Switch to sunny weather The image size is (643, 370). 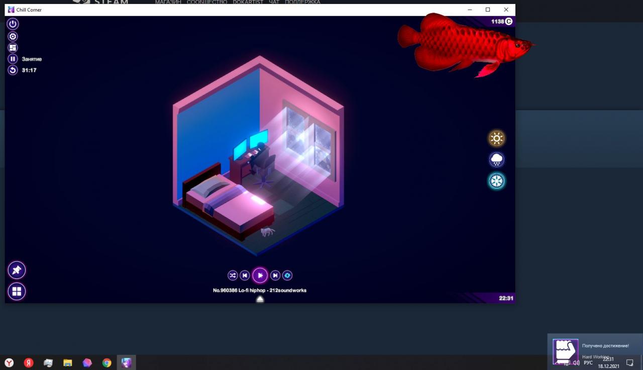pos(497,138)
